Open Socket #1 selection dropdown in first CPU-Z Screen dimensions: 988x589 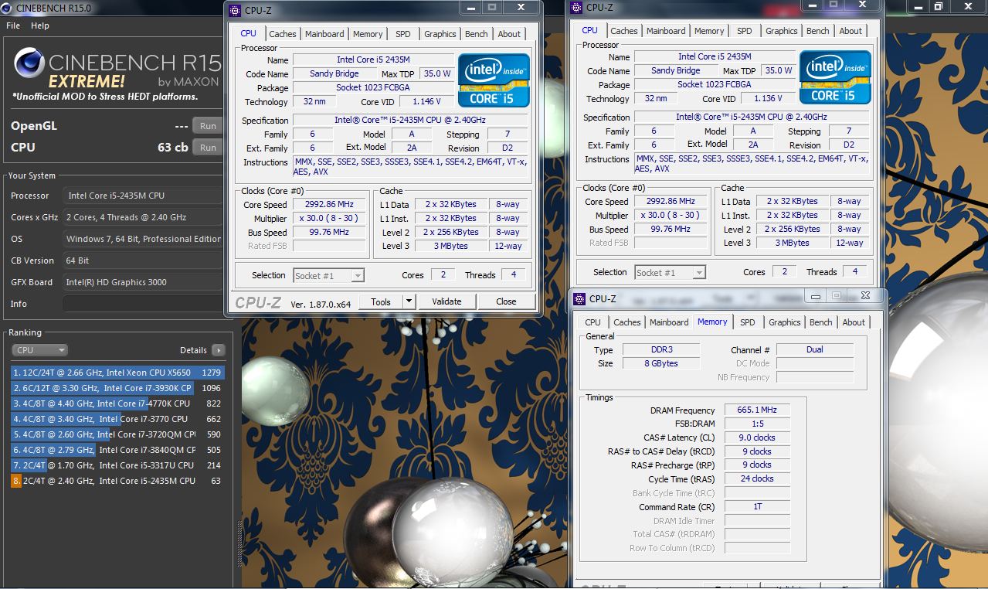coord(328,275)
